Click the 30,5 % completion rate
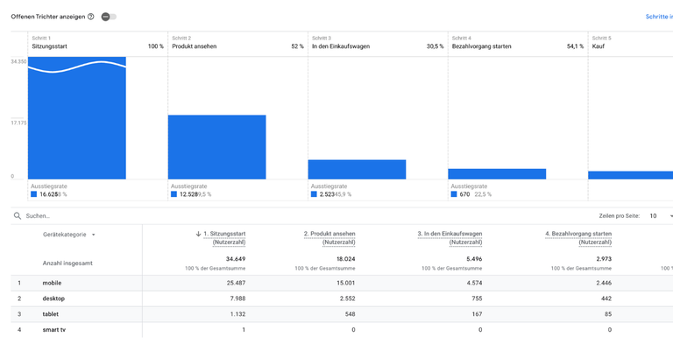 coord(436,46)
